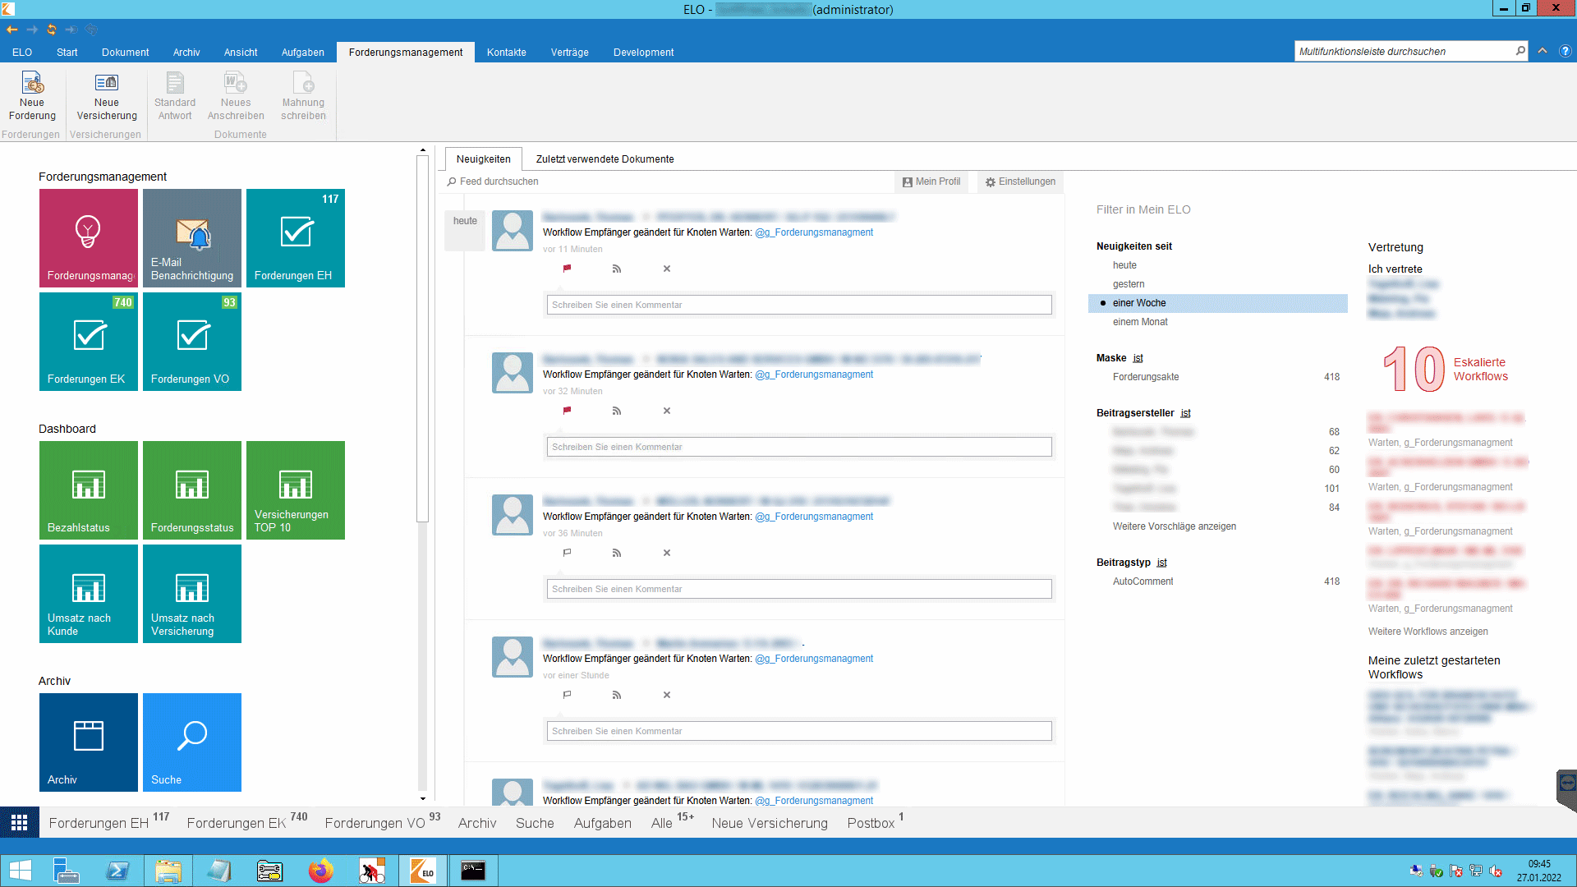
Task: Open the Forderungsmanagement lightbulb tile
Action: (x=89, y=238)
